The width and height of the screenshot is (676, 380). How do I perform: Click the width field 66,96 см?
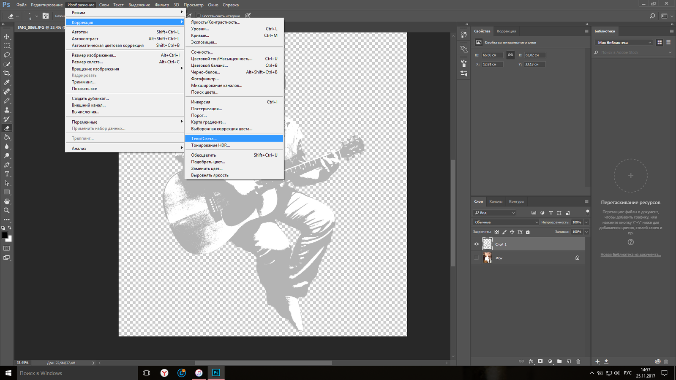(492, 55)
